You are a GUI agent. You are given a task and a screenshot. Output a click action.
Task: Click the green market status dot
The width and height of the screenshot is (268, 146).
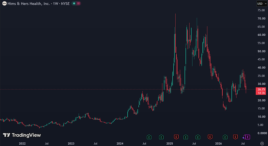pyautogui.click(x=74, y=3)
